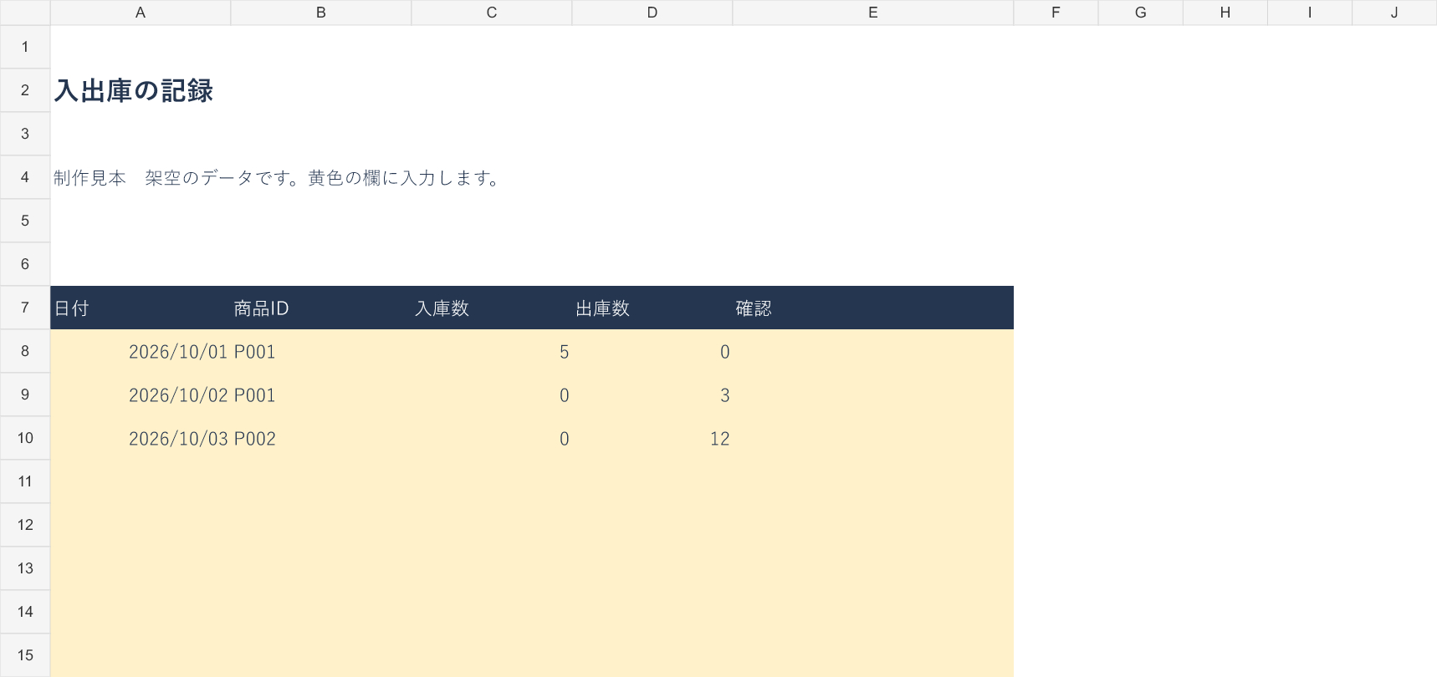Click the title 入出庫の記録
The image size is (1437, 677).
pyautogui.click(x=134, y=90)
